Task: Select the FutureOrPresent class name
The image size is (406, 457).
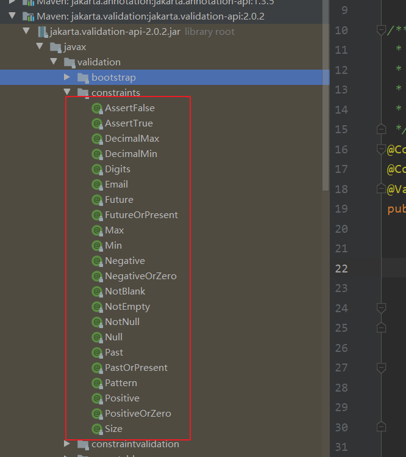Action: pyautogui.click(x=141, y=215)
